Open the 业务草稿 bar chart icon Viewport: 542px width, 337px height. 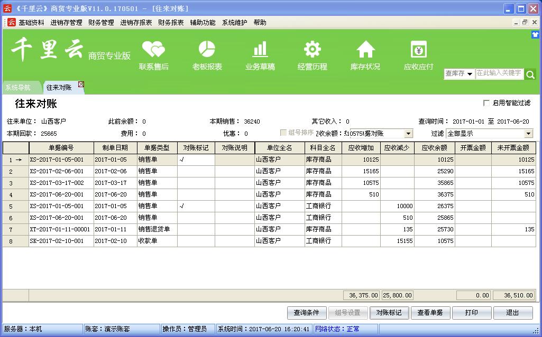coord(260,50)
